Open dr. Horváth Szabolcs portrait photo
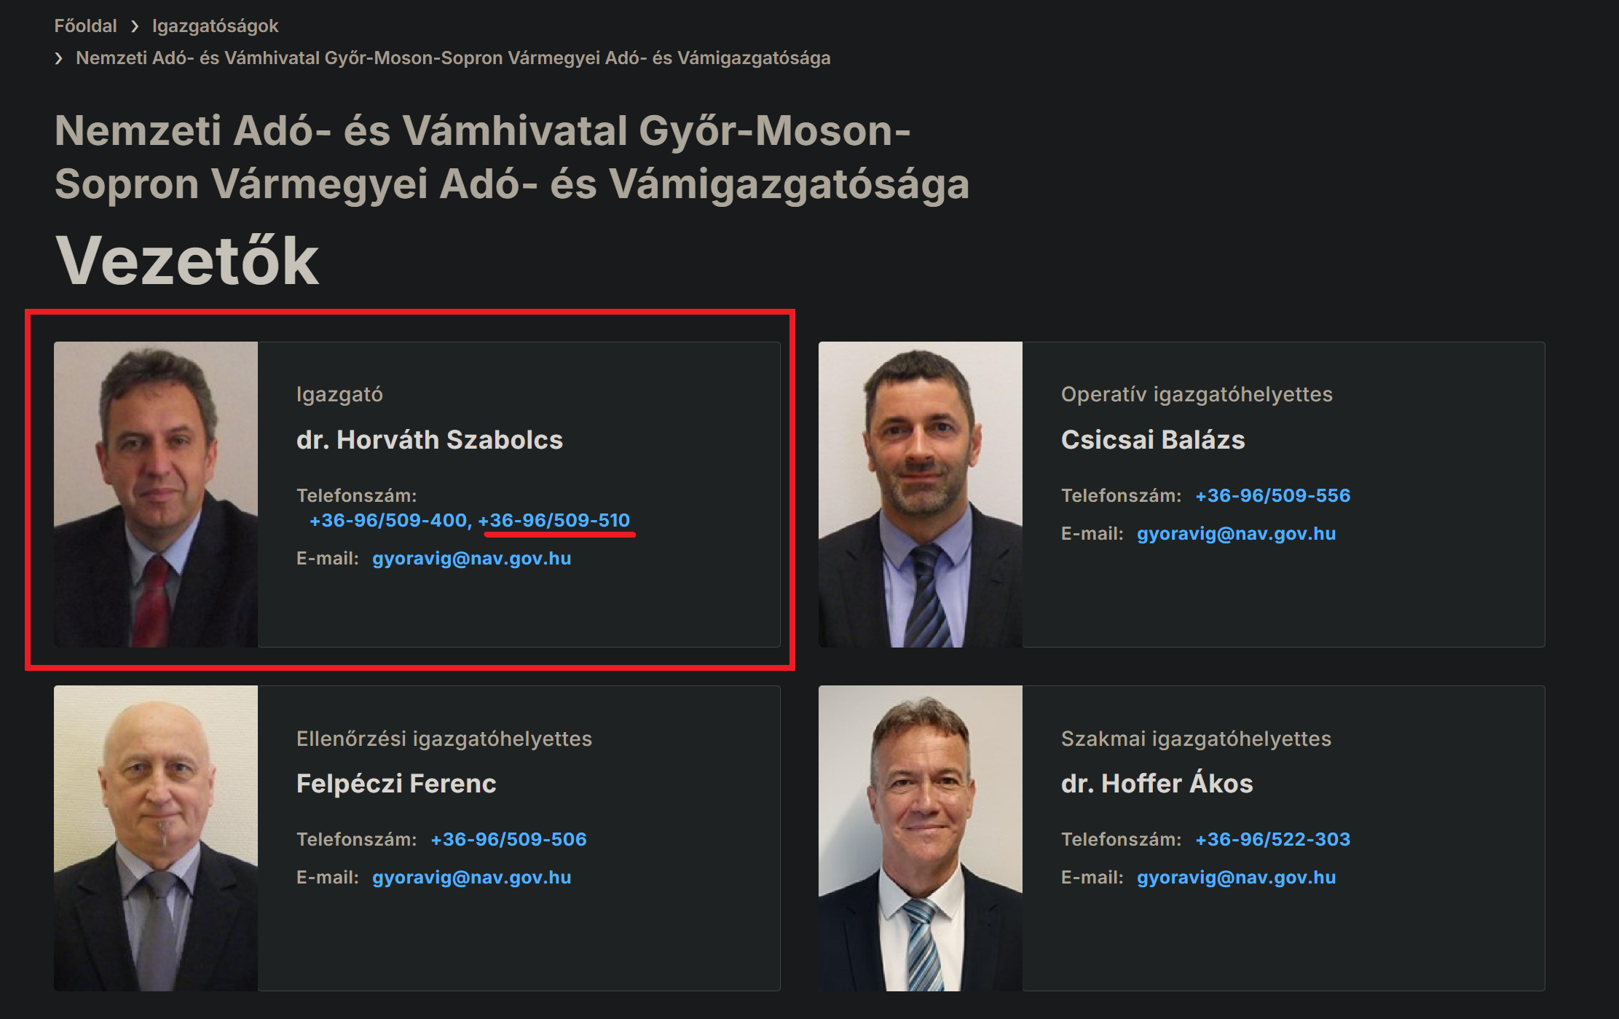The width and height of the screenshot is (1619, 1019). point(156,495)
